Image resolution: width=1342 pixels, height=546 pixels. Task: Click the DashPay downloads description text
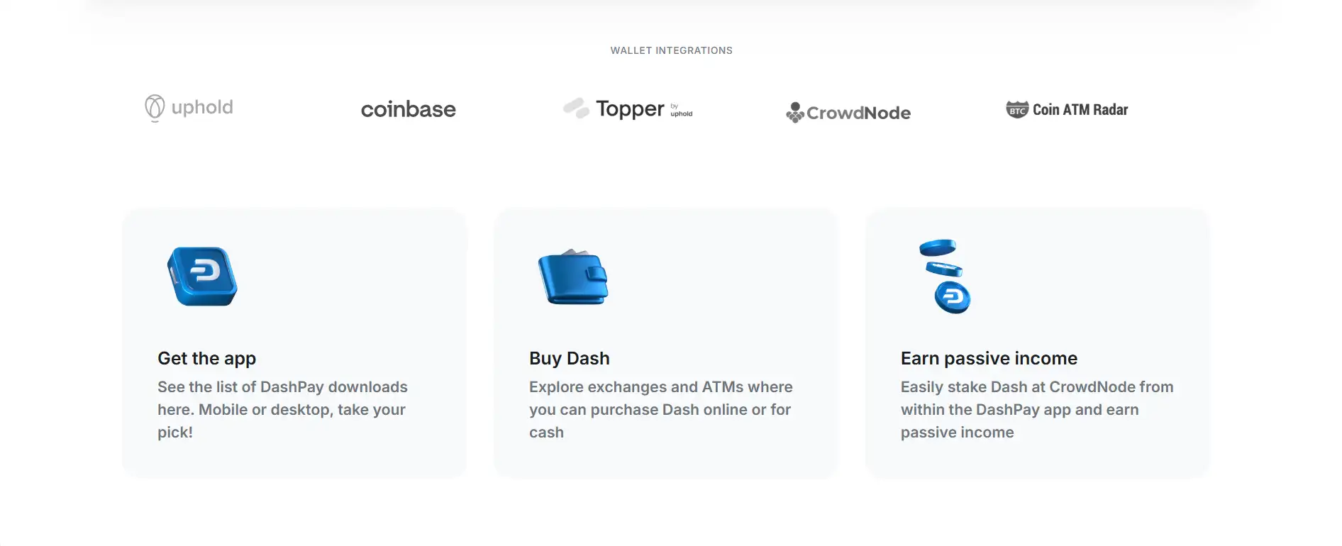(x=282, y=409)
